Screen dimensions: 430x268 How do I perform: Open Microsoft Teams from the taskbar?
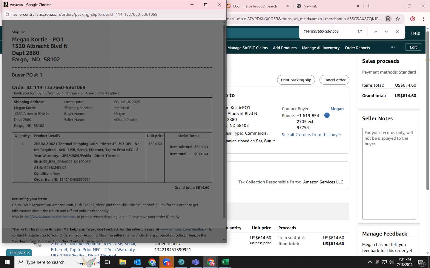click(196, 262)
